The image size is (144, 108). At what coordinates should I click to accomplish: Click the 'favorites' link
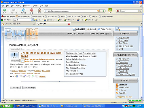click(42, 77)
